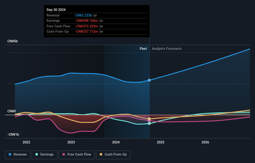This screenshot has width=255, height=163.
Task: Select the Revenue data point marker on chart
Action: pos(149,80)
